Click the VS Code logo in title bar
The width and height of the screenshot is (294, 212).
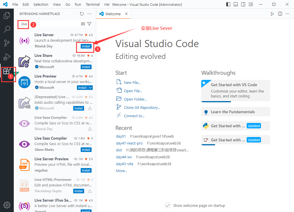5,4
